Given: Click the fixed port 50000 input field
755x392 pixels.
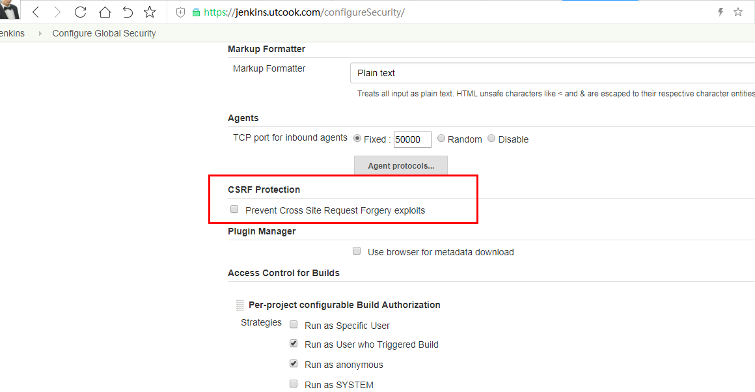Looking at the screenshot, I should click(x=412, y=139).
